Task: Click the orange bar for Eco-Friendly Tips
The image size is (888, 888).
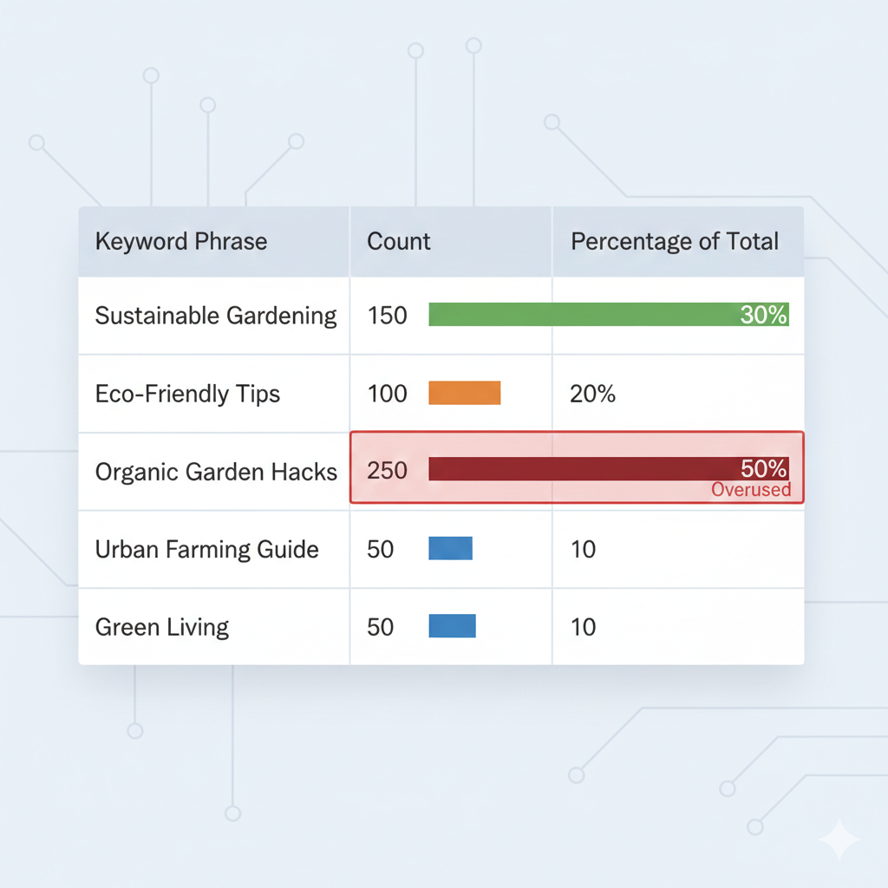Action: (x=465, y=393)
